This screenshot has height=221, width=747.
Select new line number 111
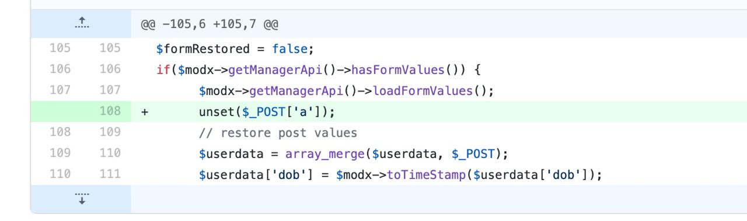point(110,174)
